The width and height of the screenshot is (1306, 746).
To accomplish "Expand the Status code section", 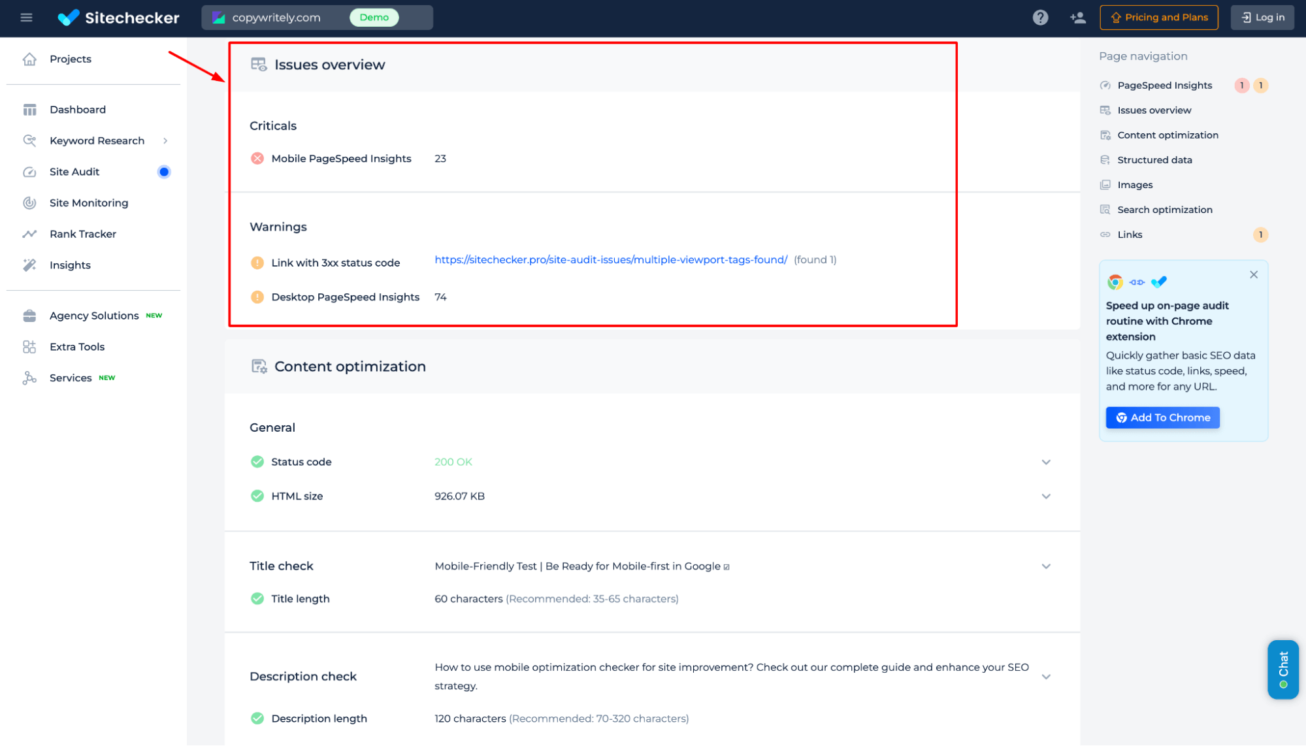I will [1046, 461].
